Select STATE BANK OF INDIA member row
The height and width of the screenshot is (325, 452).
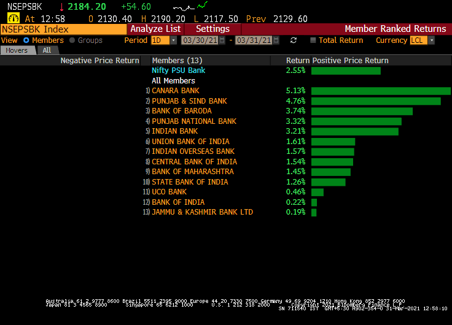point(190,182)
